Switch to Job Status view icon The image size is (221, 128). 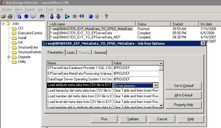(x=19, y=16)
